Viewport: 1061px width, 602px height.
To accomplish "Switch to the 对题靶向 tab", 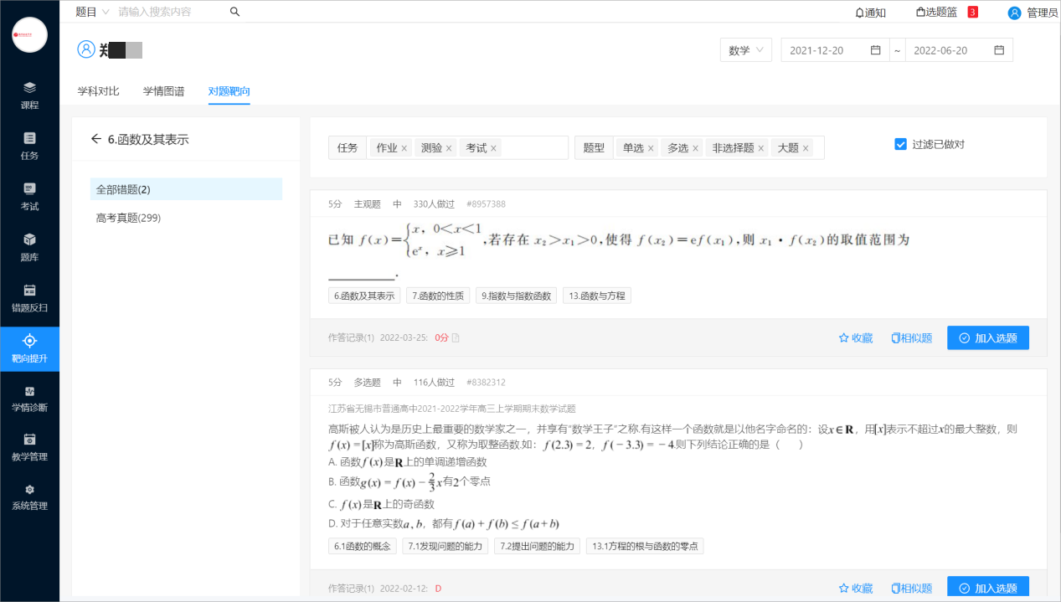I will (x=229, y=91).
